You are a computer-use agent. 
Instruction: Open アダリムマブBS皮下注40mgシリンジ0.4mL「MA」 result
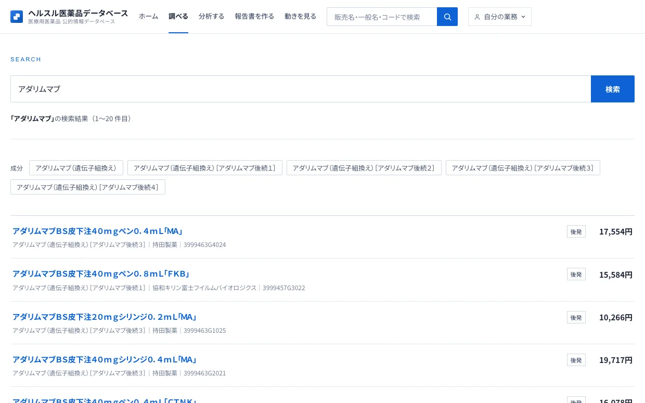(105, 359)
